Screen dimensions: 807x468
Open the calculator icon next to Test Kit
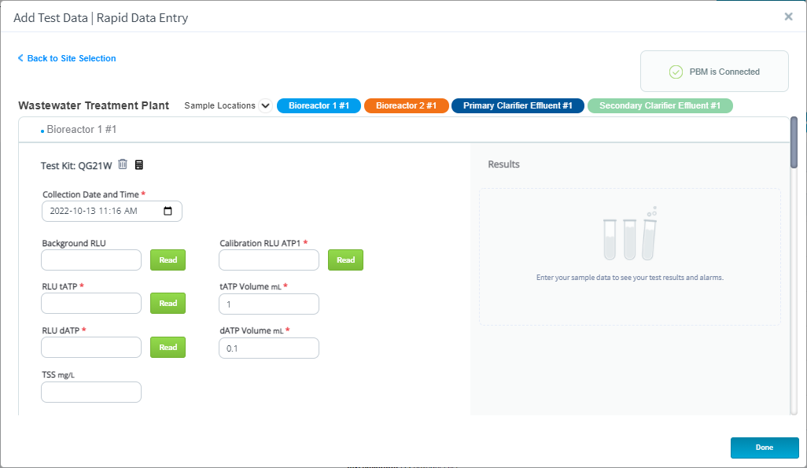(x=139, y=164)
